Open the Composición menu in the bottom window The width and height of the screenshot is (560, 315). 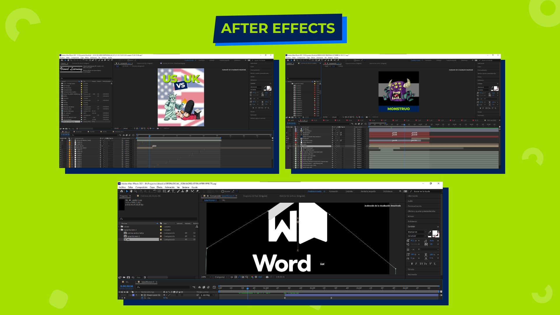point(141,187)
